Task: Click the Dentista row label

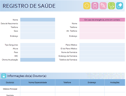Action: click(x=10, y=95)
